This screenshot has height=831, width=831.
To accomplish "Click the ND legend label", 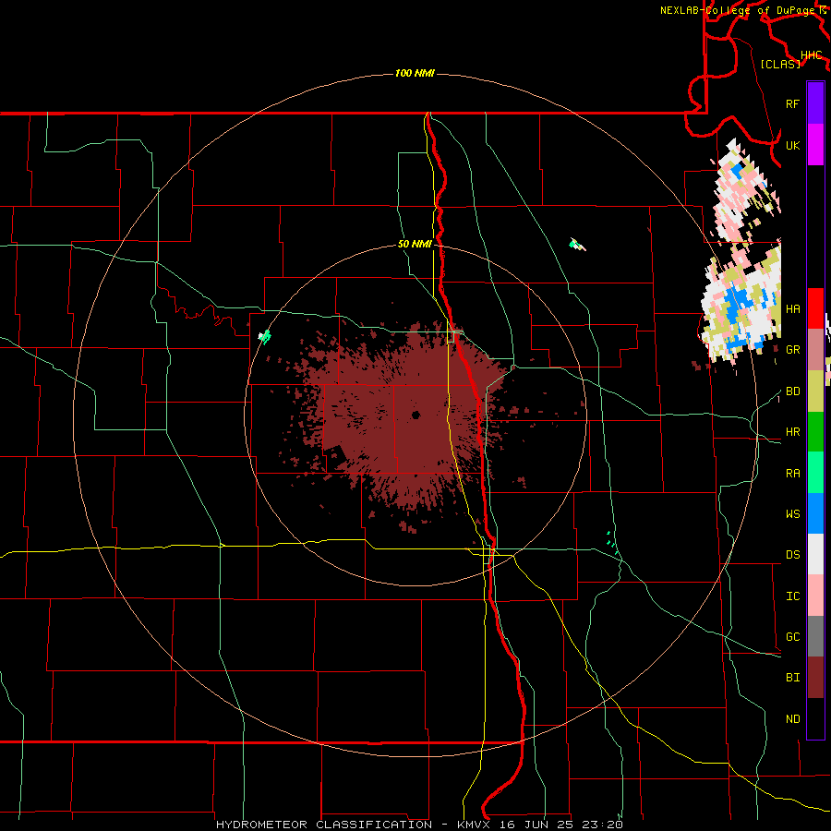I will 792,719.
